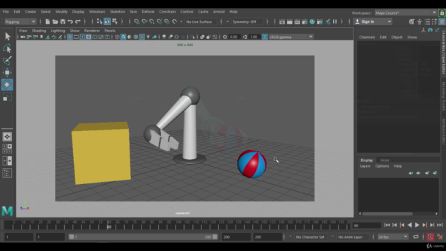Go to start of playback range
The image size is (446, 251).
[387, 225]
